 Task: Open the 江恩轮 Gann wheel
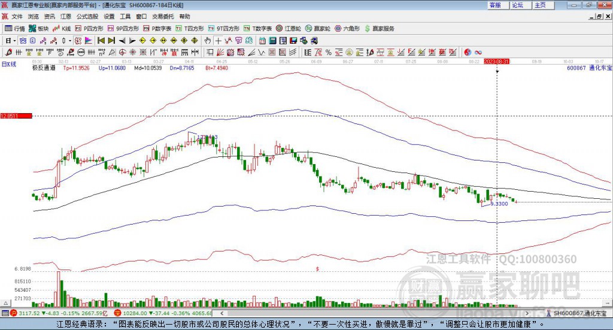coord(288,29)
